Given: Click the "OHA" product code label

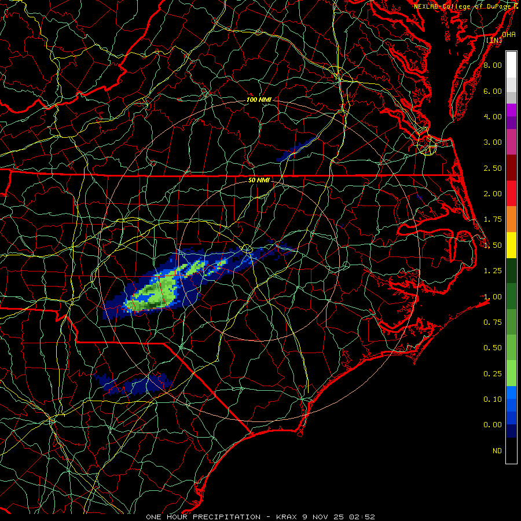Looking at the screenshot, I should [509, 35].
